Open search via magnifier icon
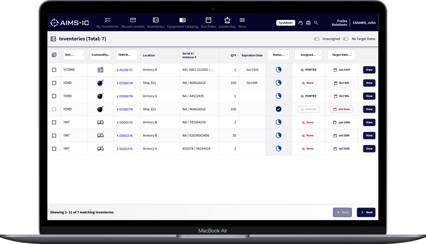Viewport: 426px width, 244px height. pos(316,23)
